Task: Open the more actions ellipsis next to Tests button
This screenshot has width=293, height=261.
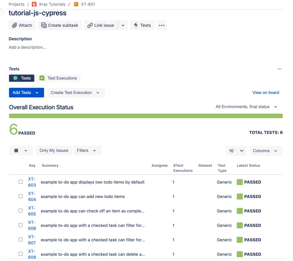Action: [x=162, y=25]
